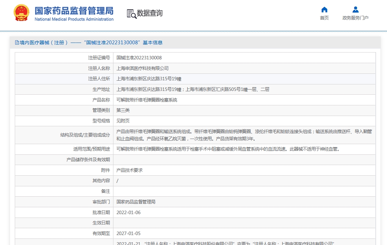Go to 数据查询 page title
The image size is (387, 245).
coord(150,13)
